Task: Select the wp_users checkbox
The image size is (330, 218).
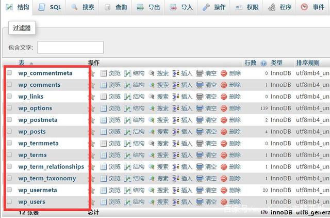Action: pos(9,201)
